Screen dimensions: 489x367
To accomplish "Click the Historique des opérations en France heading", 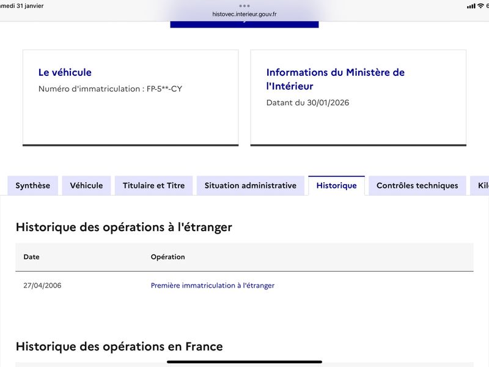I will coord(119,347).
